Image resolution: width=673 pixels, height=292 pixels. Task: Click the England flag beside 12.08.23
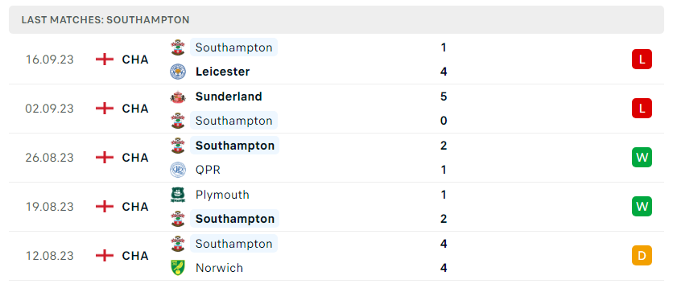(x=105, y=256)
